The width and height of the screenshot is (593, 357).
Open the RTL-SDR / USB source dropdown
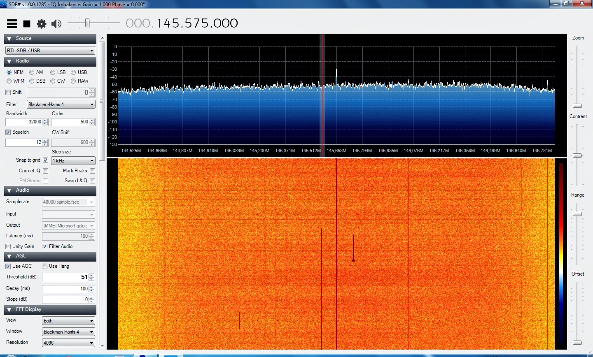click(50, 51)
